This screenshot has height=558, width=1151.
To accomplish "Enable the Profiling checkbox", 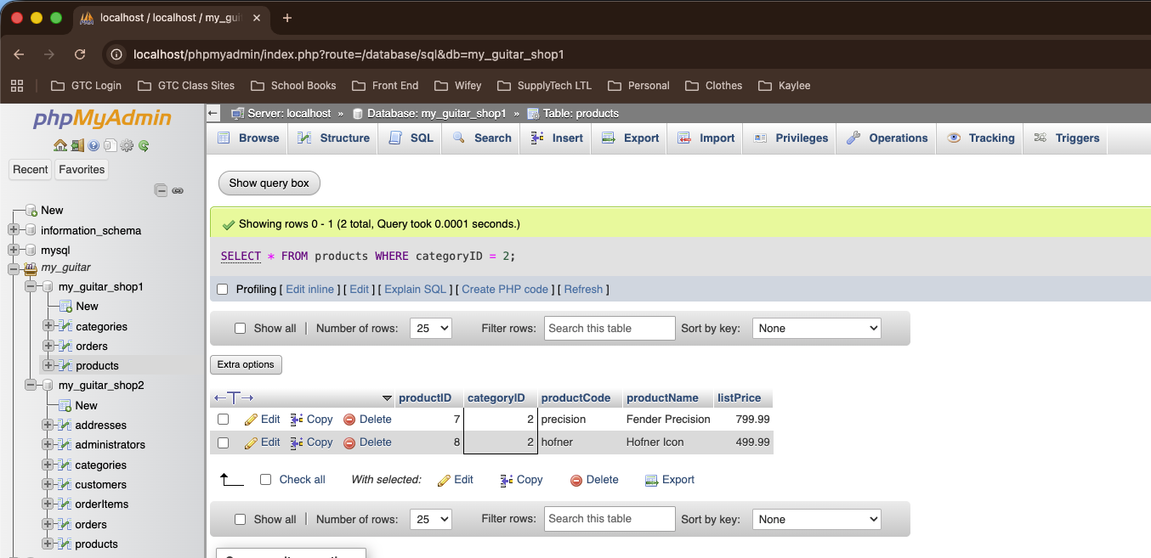I will (x=223, y=290).
